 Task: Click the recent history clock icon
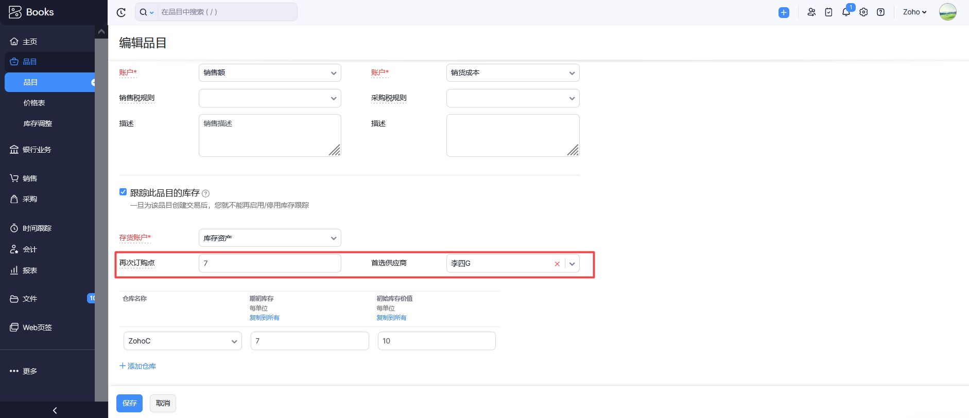121,12
